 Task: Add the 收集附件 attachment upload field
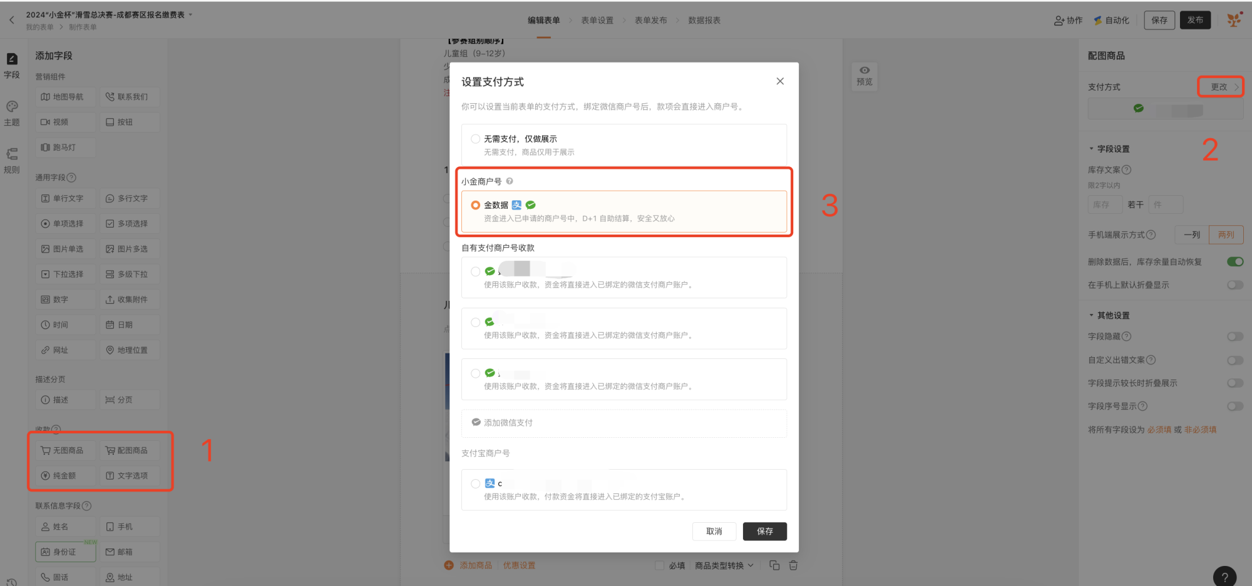click(x=130, y=300)
